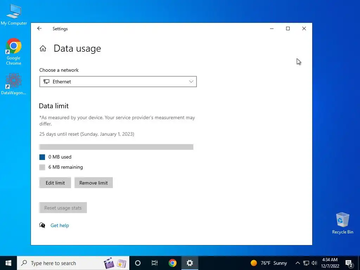Click the 'Choose a network' label

(59, 70)
